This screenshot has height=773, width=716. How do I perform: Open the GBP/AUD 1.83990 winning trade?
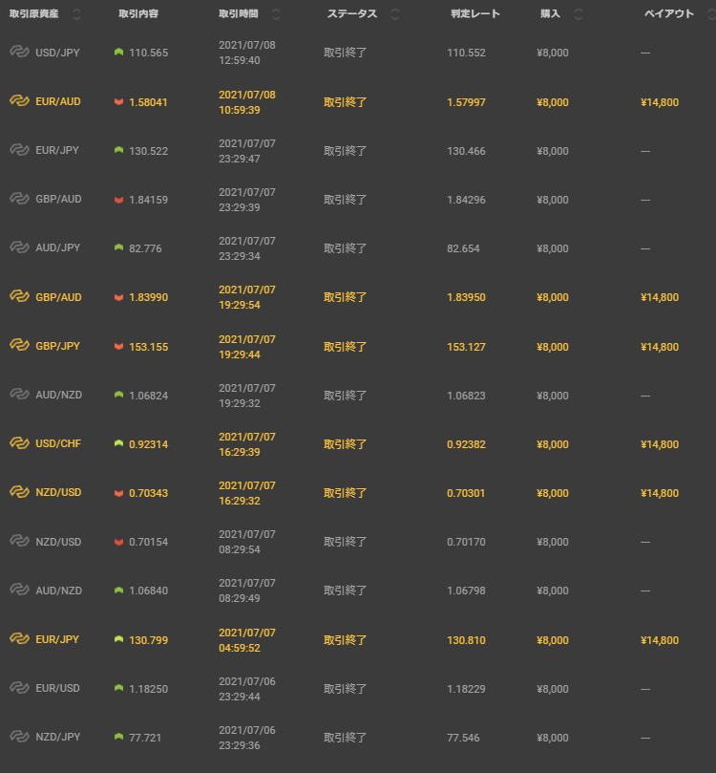tap(148, 297)
